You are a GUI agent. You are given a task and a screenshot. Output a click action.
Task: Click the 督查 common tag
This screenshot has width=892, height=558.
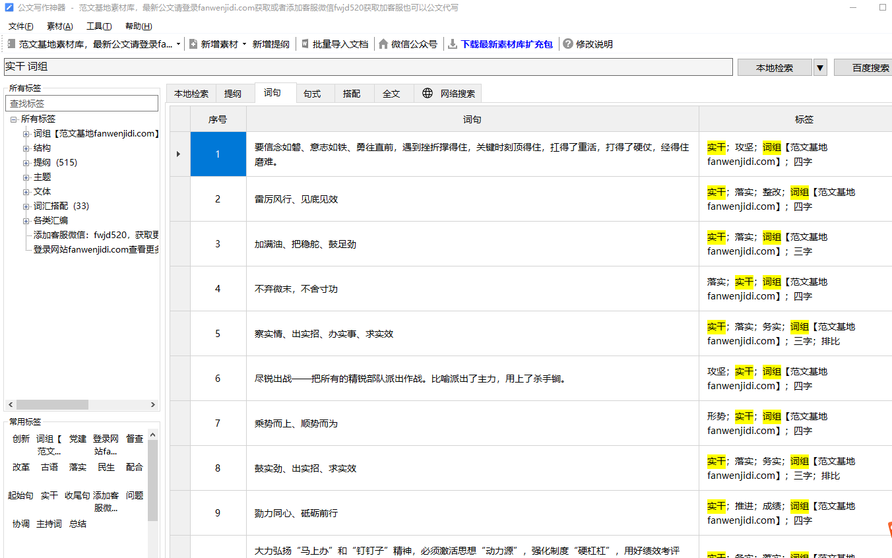[135, 439]
